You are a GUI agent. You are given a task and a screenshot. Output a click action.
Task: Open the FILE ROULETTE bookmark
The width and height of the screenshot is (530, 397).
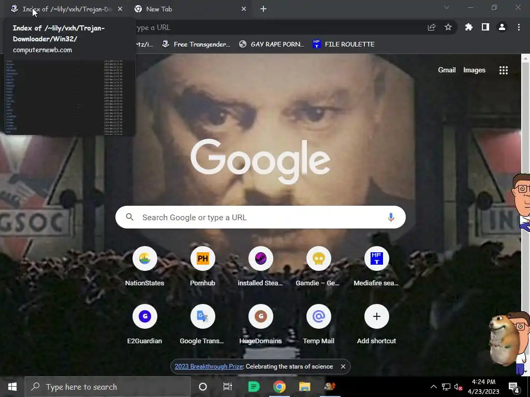click(344, 44)
